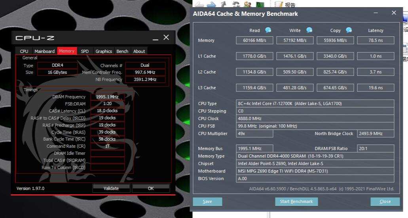Click the refresh icon in AIDA64 toolbar

[x=236, y=4]
